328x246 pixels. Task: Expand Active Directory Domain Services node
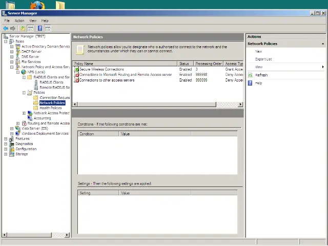12,47
